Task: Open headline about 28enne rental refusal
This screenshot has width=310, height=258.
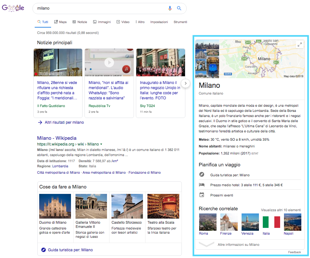Action: coord(57,90)
